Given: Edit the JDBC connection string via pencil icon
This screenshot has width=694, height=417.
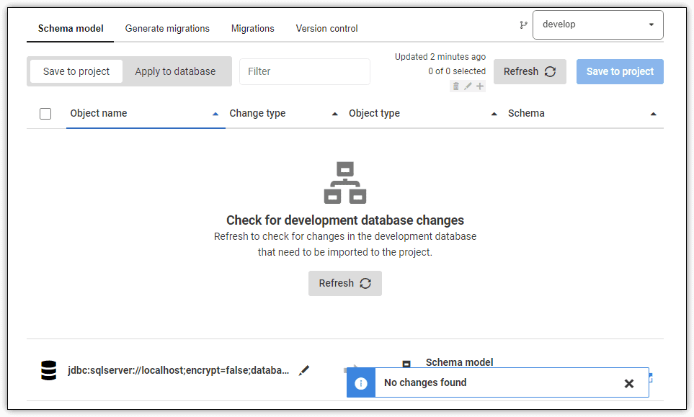Looking at the screenshot, I should 304,369.
